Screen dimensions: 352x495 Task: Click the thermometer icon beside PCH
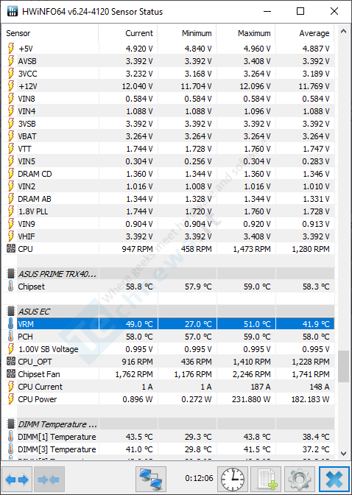pyautogui.click(x=11, y=337)
